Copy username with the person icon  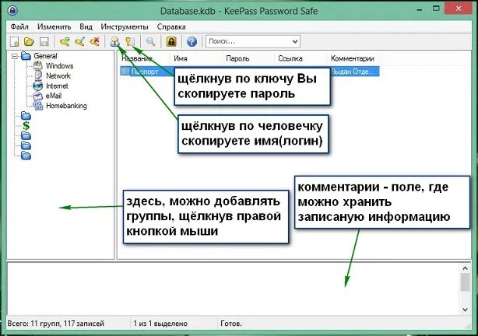pyautogui.click(x=115, y=41)
